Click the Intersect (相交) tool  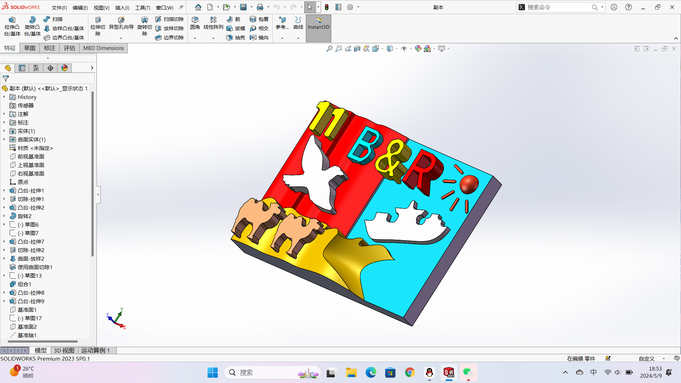pos(259,28)
